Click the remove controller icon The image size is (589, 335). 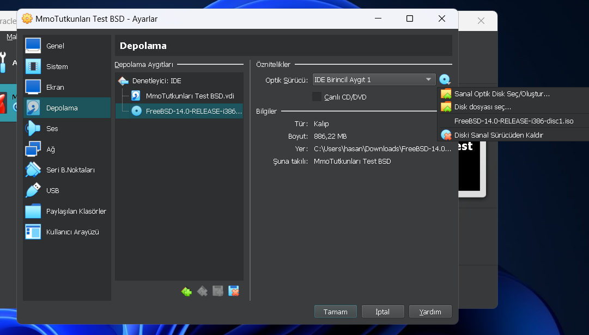(x=202, y=291)
